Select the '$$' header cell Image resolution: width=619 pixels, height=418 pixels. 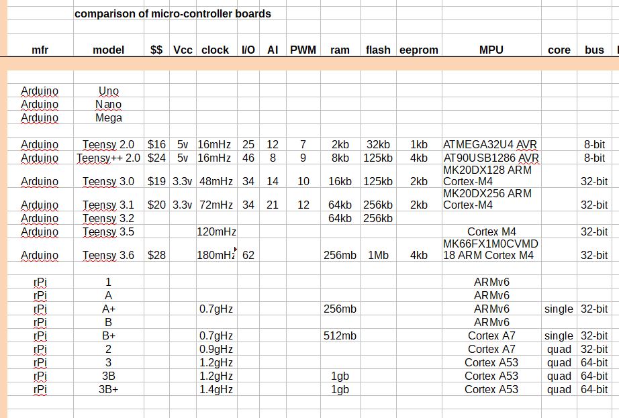pos(156,50)
